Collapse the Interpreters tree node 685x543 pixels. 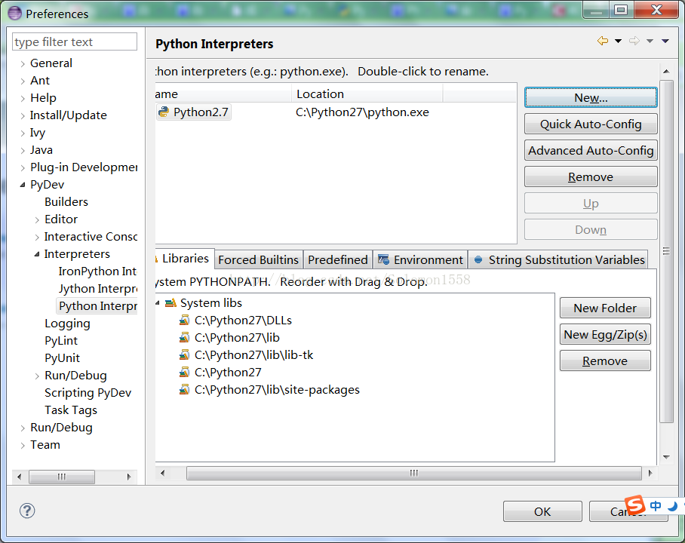coord(37,254)
